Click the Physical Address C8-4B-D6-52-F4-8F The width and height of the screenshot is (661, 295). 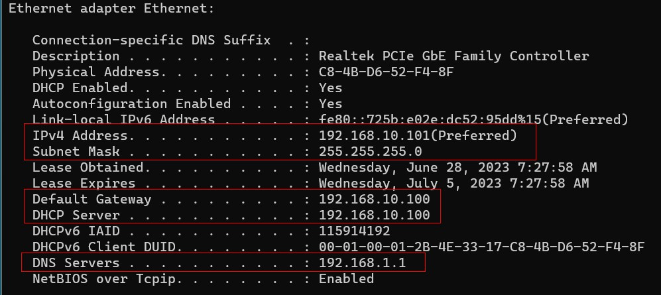click(386, 72)
